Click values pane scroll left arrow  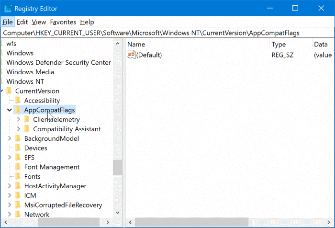point(130,222)
